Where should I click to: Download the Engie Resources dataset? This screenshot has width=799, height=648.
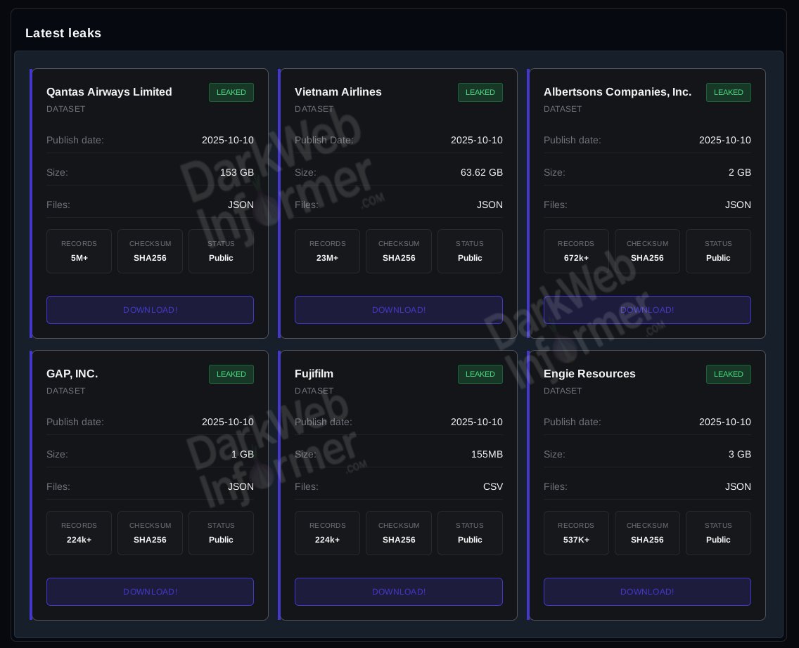(647, 592)
